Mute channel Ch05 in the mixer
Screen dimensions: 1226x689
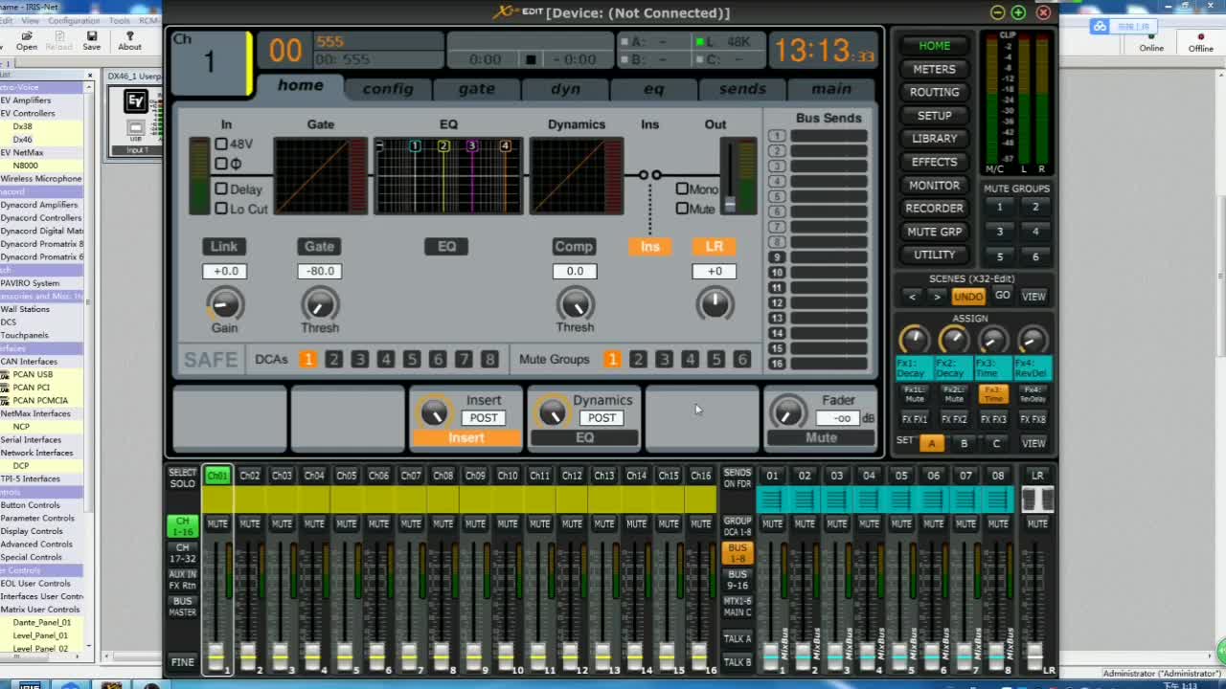346,523
